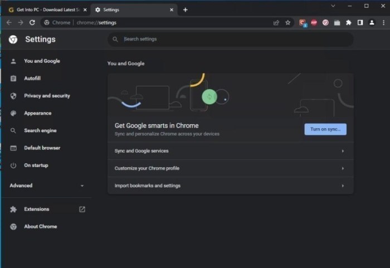The width and height of the screenshot is (390, 268).
Task: Click the Appearance palette icon
Action: (x=13, y=113)
